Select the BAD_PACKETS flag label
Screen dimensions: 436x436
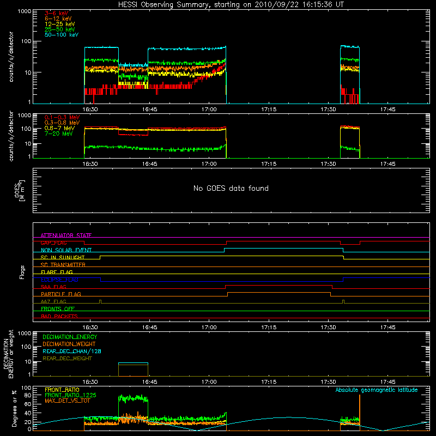pos(59,316)
